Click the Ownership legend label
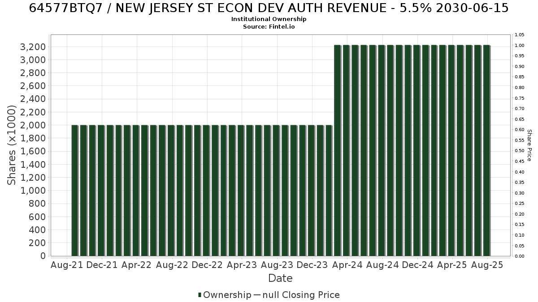This screenshot has width=538, height=302. point(227,295)
